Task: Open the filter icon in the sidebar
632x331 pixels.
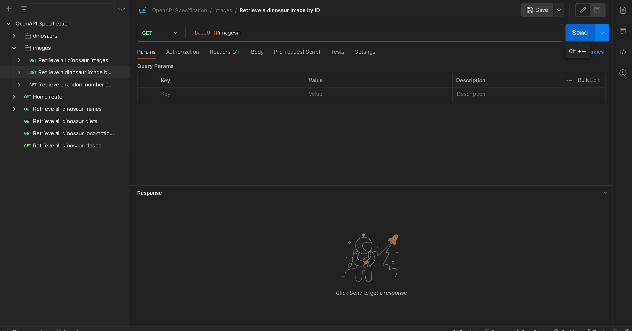Action: pyautogui.click(x=24, y=9)
